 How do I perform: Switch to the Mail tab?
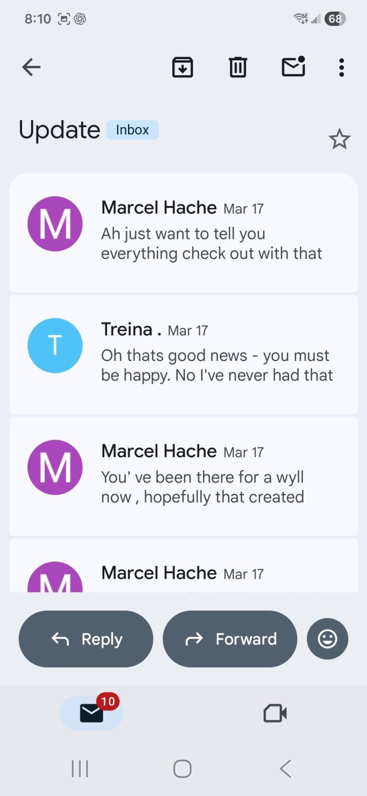pos(92,713)
